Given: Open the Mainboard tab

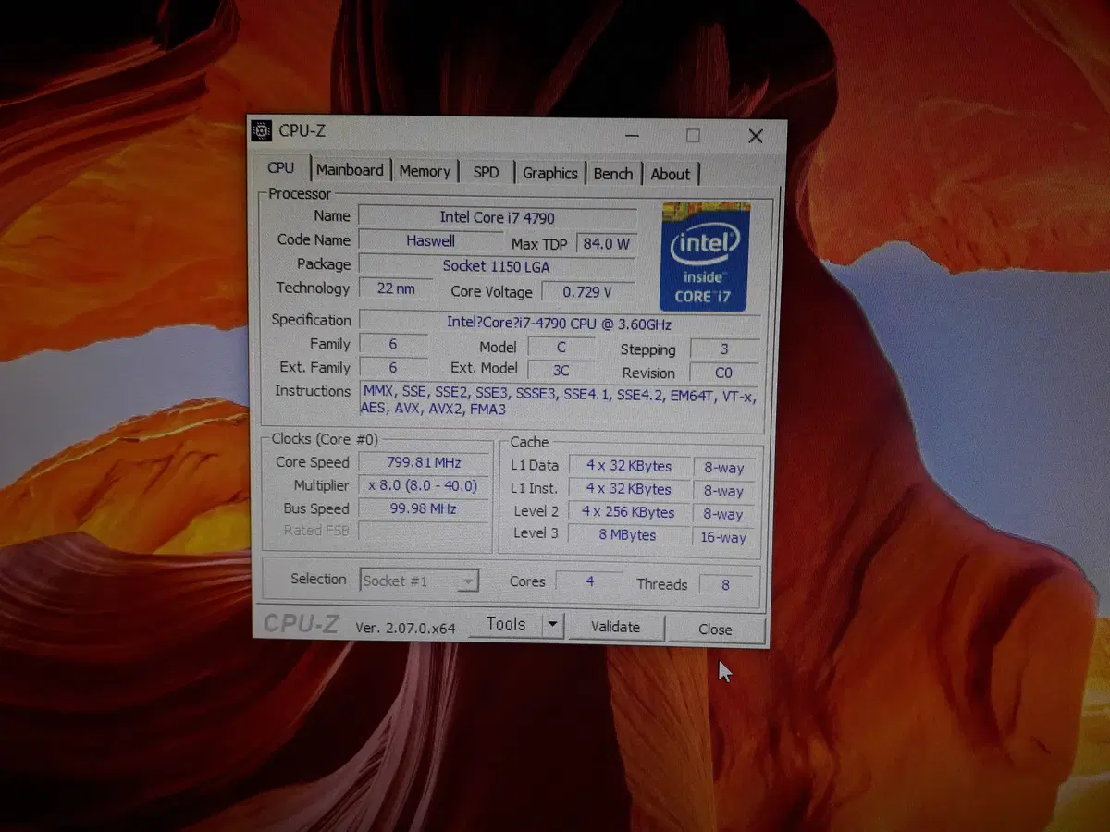Looking at the screenshot, I should coord(350,170).
